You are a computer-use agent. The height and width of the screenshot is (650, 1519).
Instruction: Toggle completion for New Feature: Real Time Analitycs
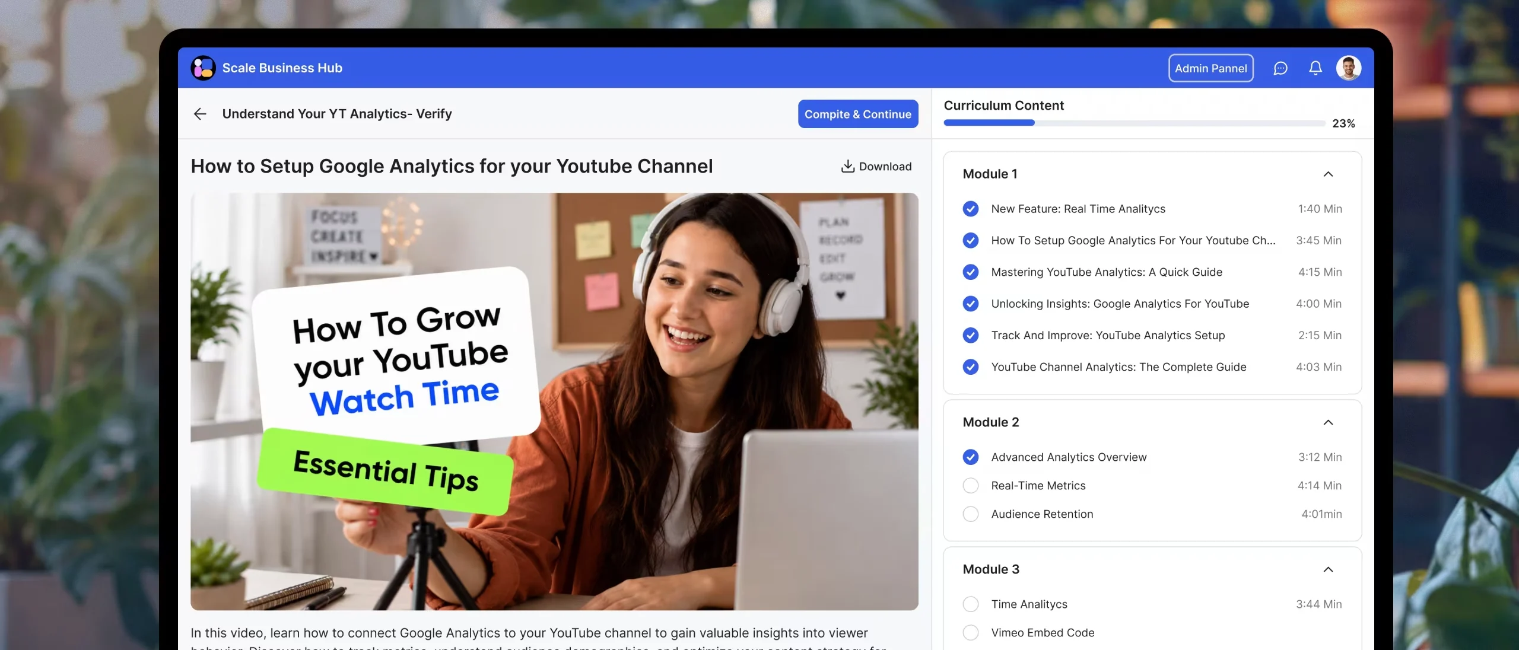click(971, 209)
